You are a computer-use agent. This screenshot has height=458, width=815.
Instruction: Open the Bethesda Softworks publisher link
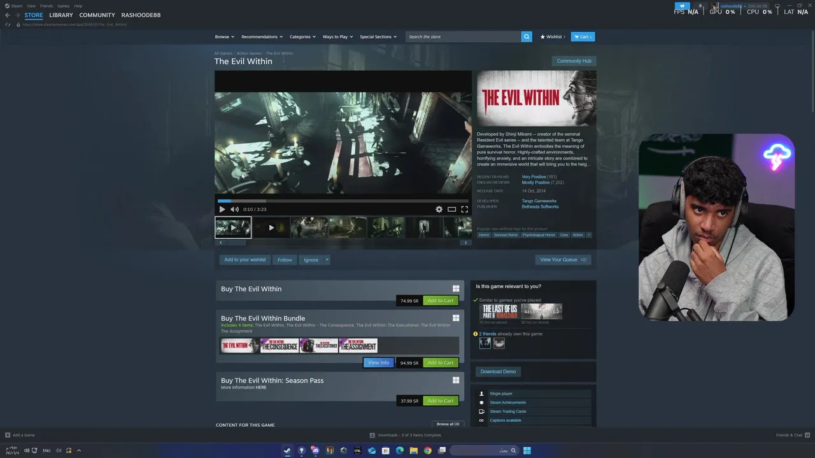[x=541, y=207]
